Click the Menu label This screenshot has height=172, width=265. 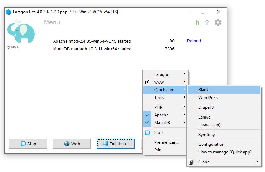click(52, 22)
